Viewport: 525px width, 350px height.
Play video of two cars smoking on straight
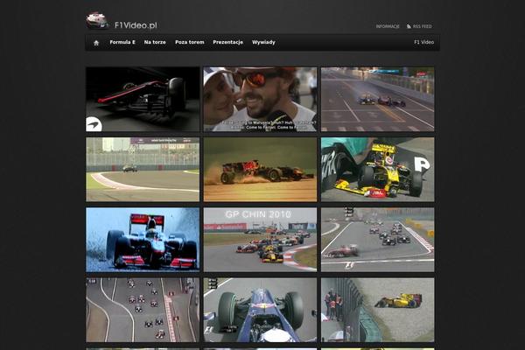[x=378, y=99]
